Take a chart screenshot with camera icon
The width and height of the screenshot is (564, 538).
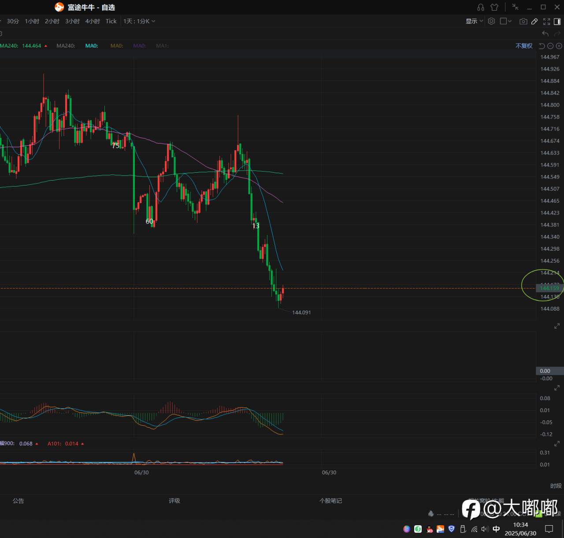(523, 21)
